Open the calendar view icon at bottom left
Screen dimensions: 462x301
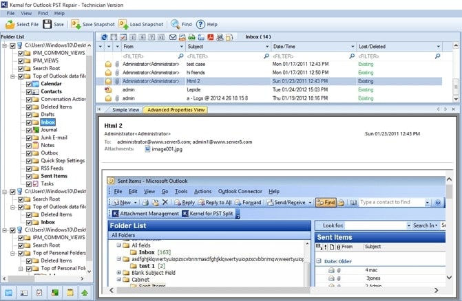point(8,293)
